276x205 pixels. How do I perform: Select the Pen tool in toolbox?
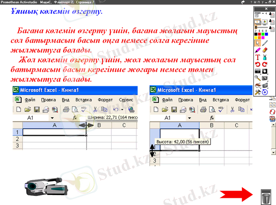click(265, 43)
